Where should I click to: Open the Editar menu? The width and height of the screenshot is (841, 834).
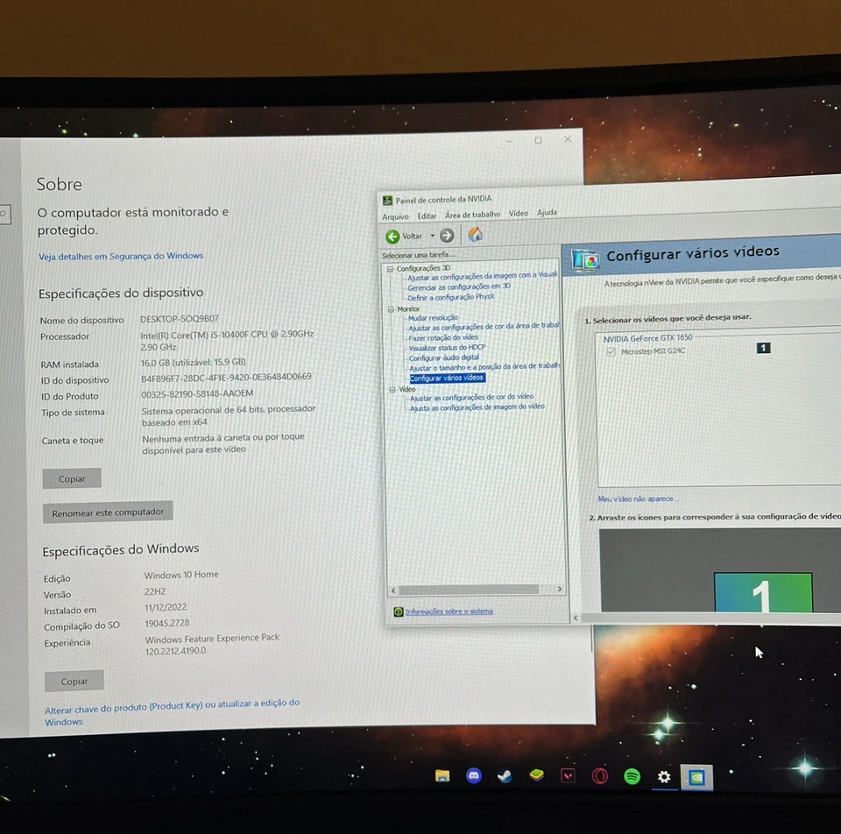(x=427, y=216)
